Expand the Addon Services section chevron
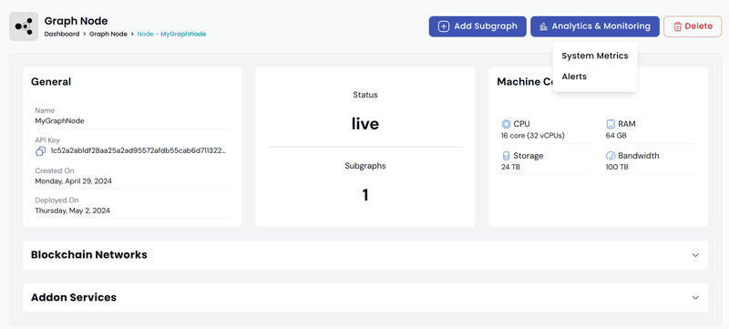 point(695,297)
